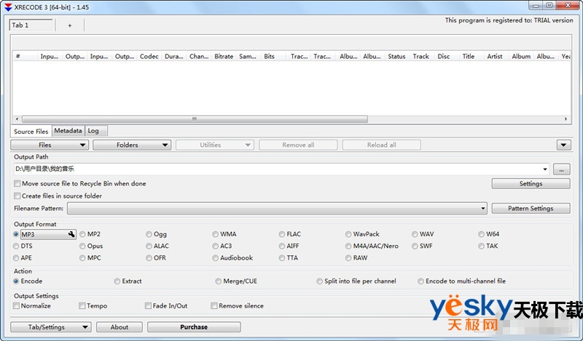The image size is (583, 341).
Task: Switch to the Metadata tab
Action: click(x=68, y=131)
